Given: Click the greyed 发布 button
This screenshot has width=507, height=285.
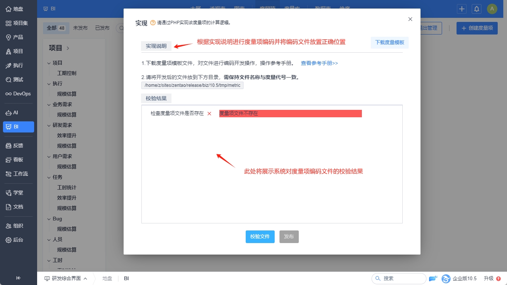Looking at the screenshot, I should point(289,237).
